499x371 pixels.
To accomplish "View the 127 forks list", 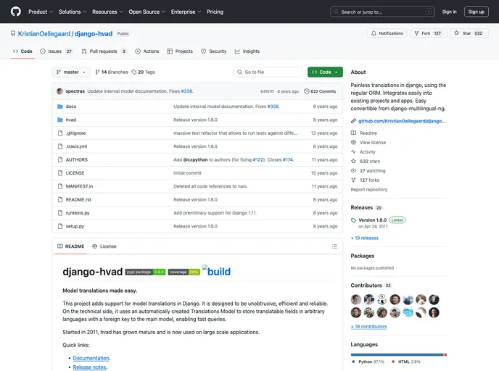I will [369, 180].
